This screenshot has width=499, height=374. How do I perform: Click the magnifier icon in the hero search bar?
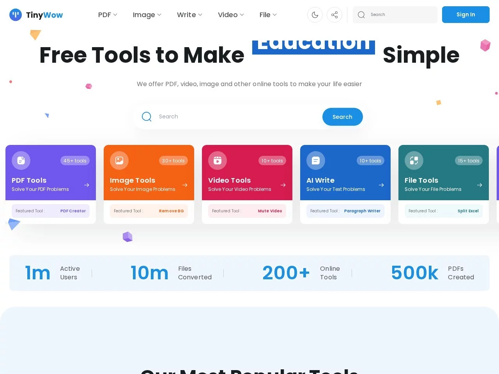tap(147, 116)
